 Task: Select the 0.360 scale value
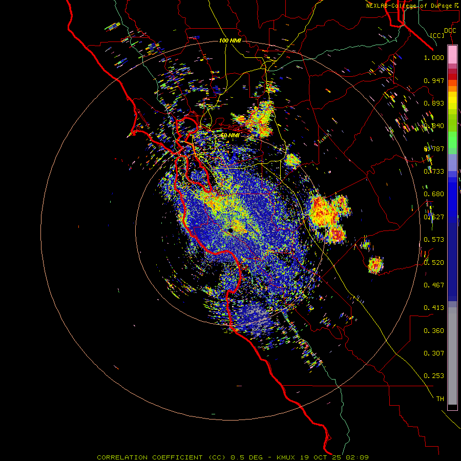pos(434,331)
